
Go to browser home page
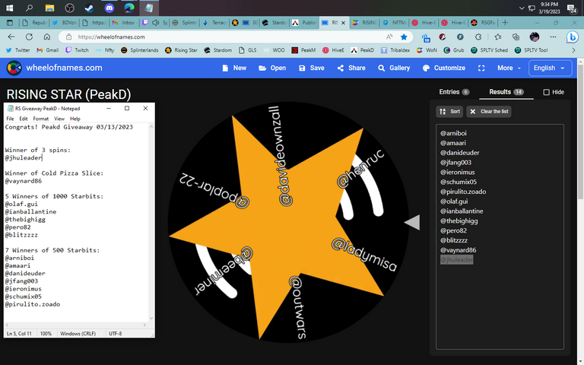point(47,36)
